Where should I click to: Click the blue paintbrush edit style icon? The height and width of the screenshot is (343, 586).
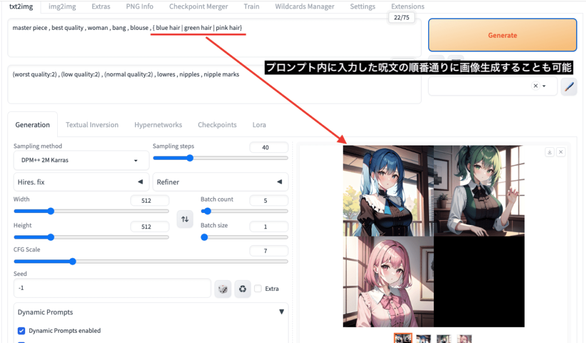pos(569,86)
